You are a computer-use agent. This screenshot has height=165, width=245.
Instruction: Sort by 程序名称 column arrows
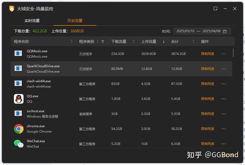point(72,42)
